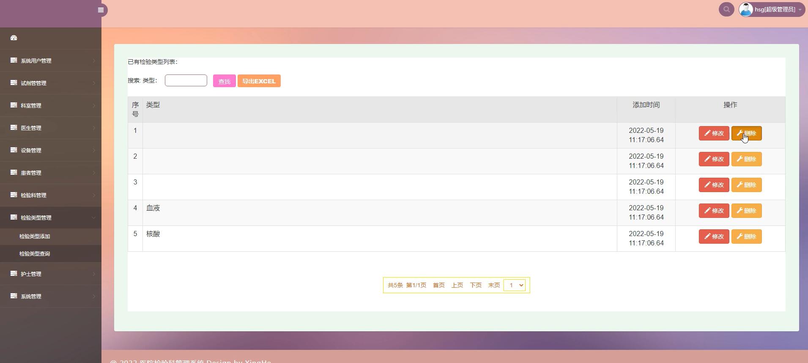Click the 护士管理 sidebar icon

coord(14,274)
